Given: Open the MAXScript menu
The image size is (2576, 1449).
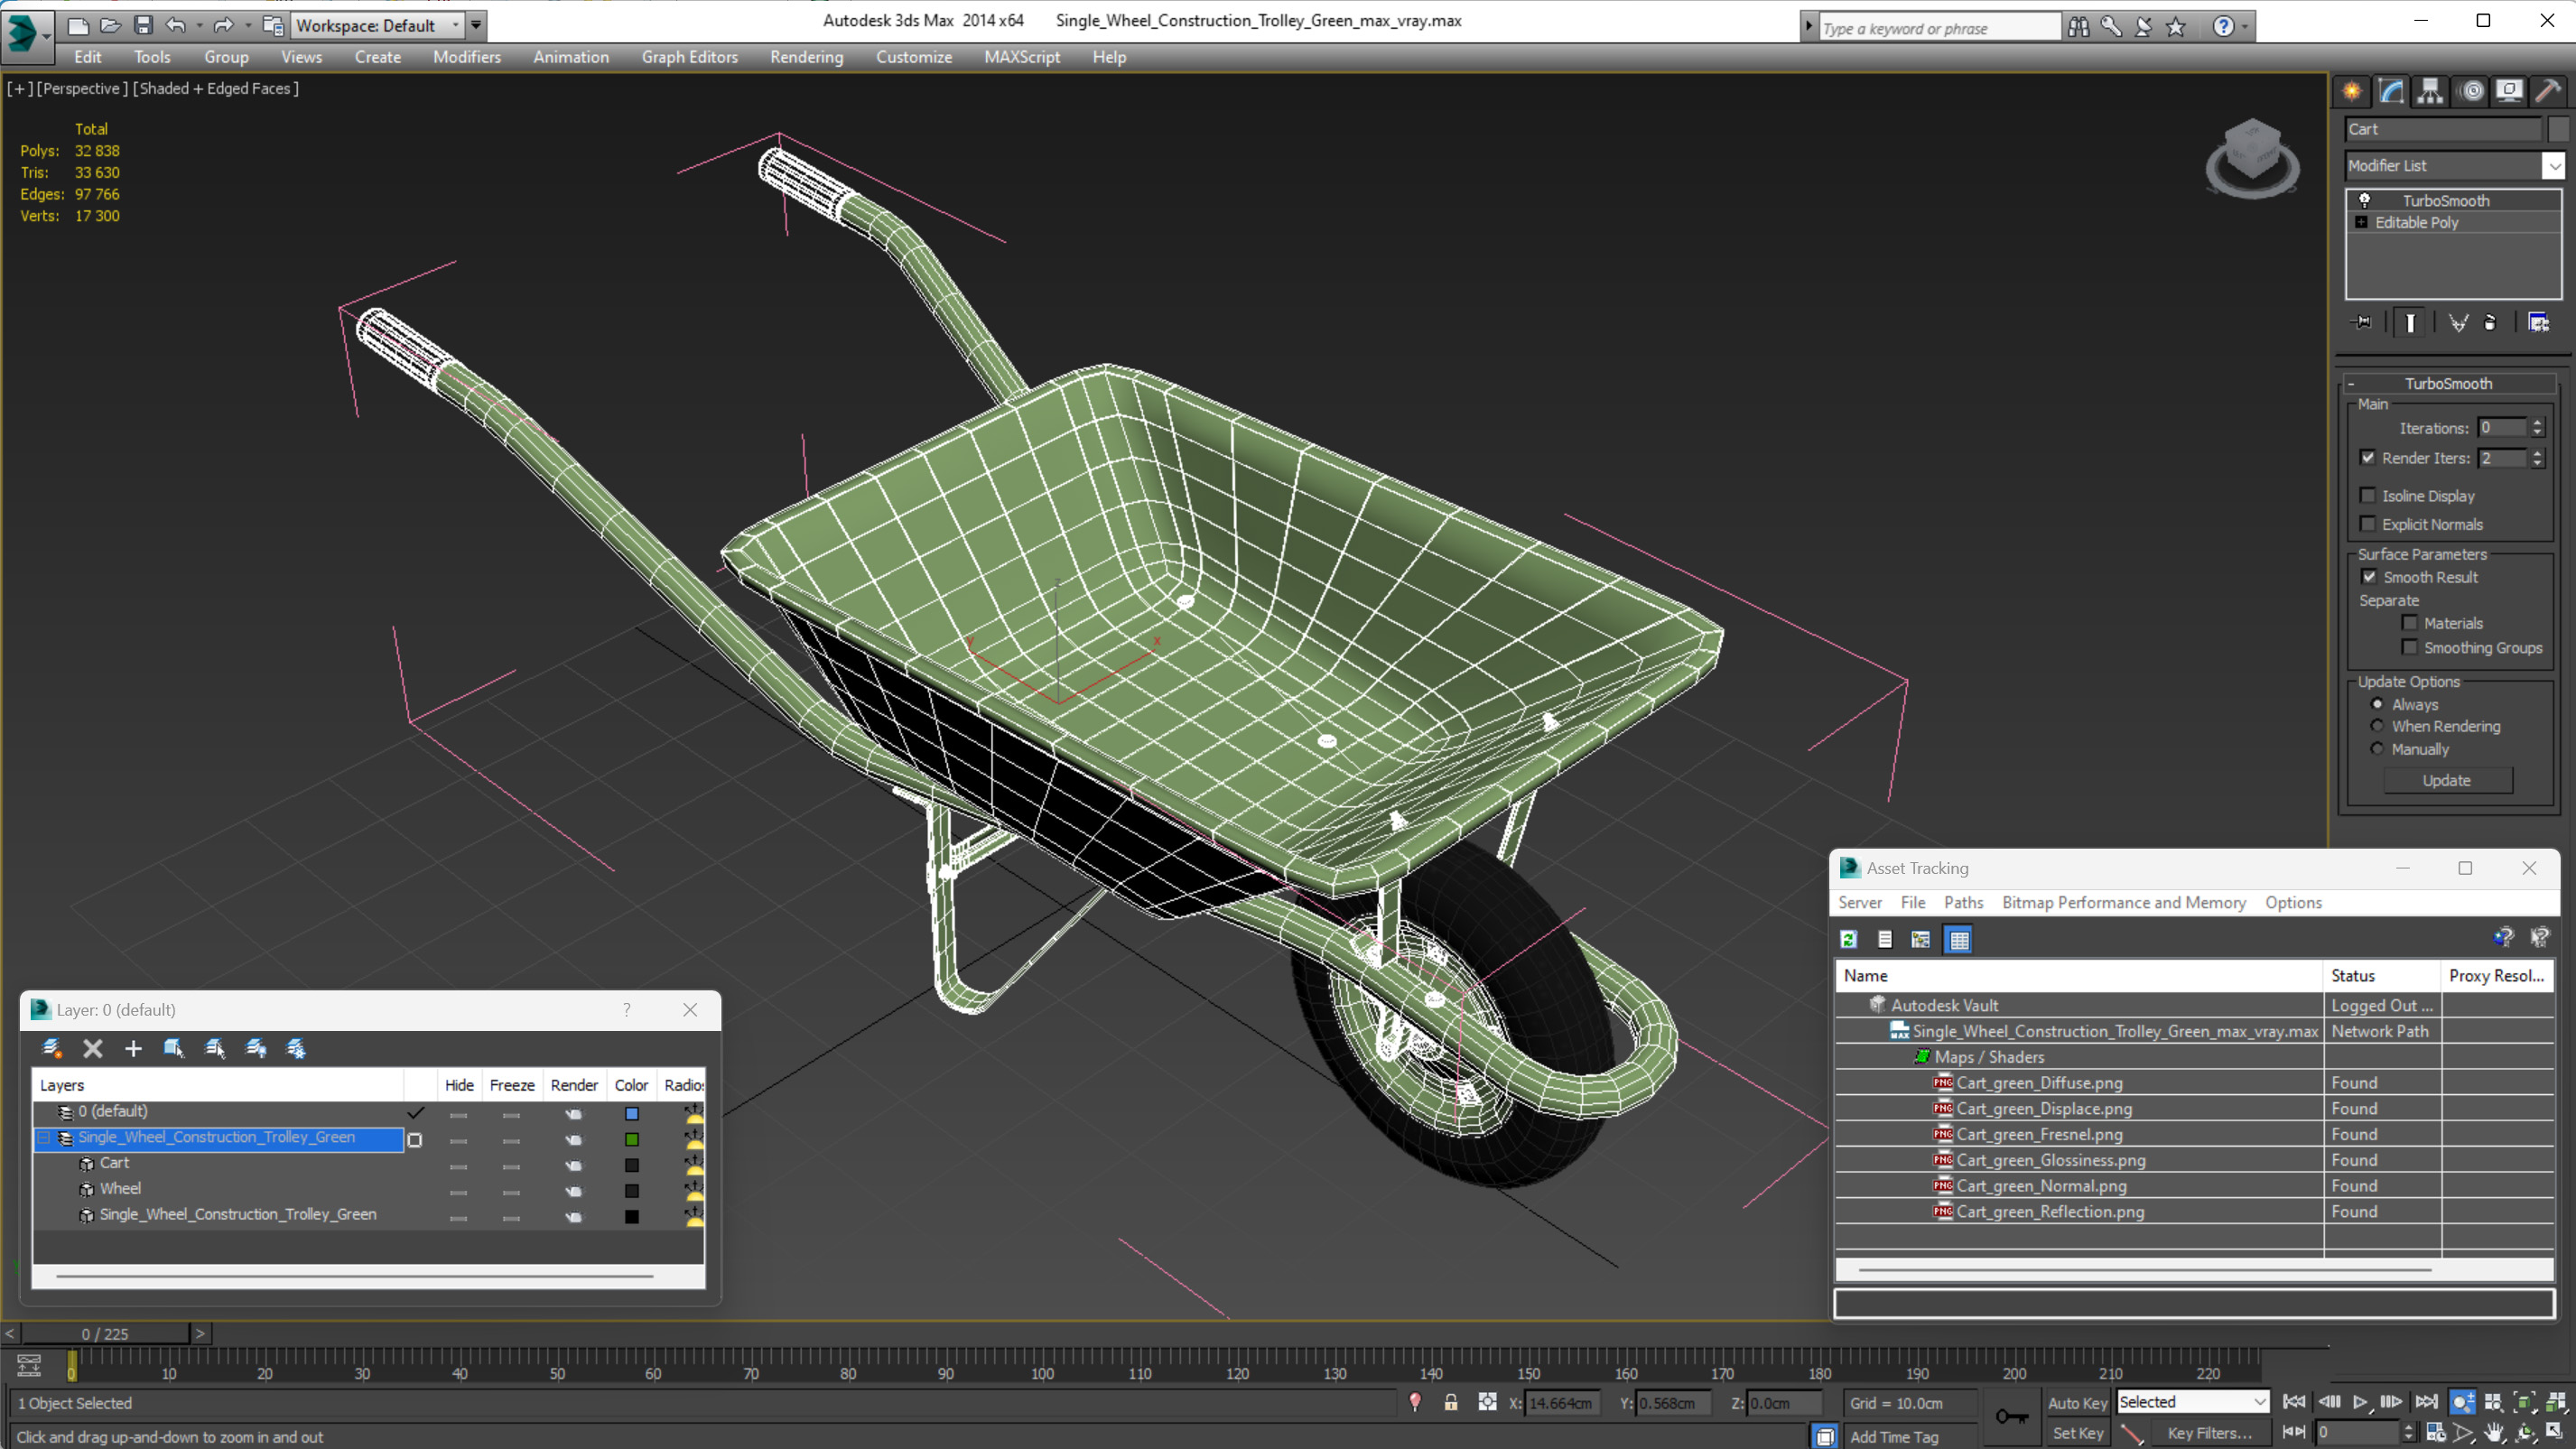Looking at the screenshot, I should (x=1021, y=57).
